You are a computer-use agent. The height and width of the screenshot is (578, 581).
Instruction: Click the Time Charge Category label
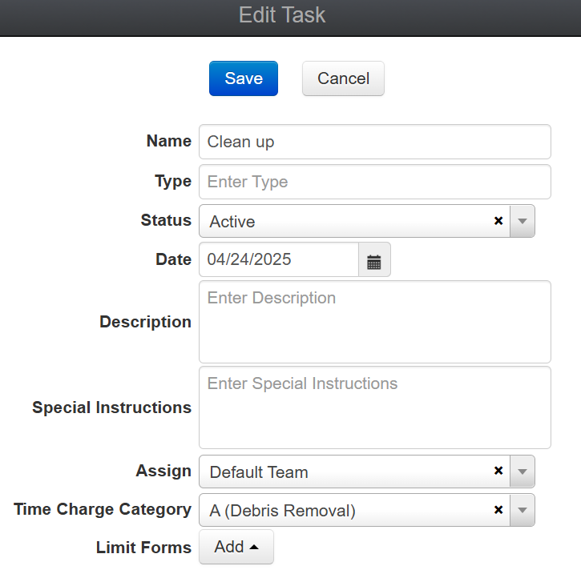(103, 509)
